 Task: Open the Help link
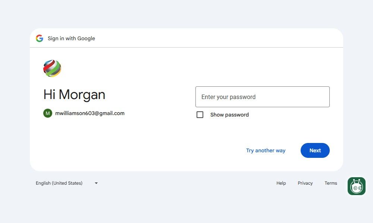pos(281,183)
